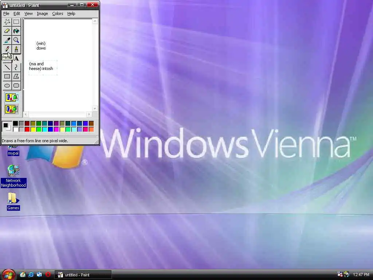This screenshot has height=280, width=373.
Task: Select the bright green palette color
Action: 39,129
